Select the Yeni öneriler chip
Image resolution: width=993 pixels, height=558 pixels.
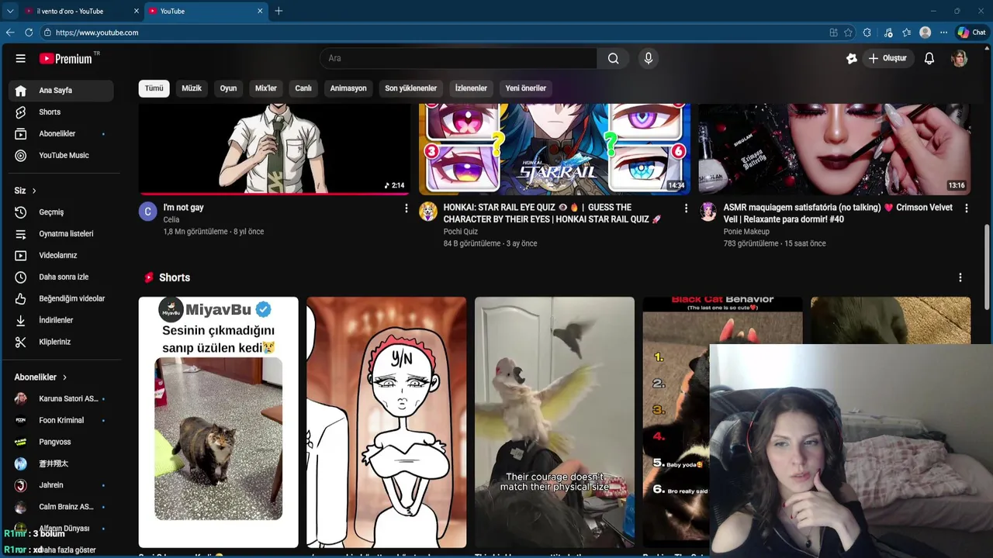point(526,88)
